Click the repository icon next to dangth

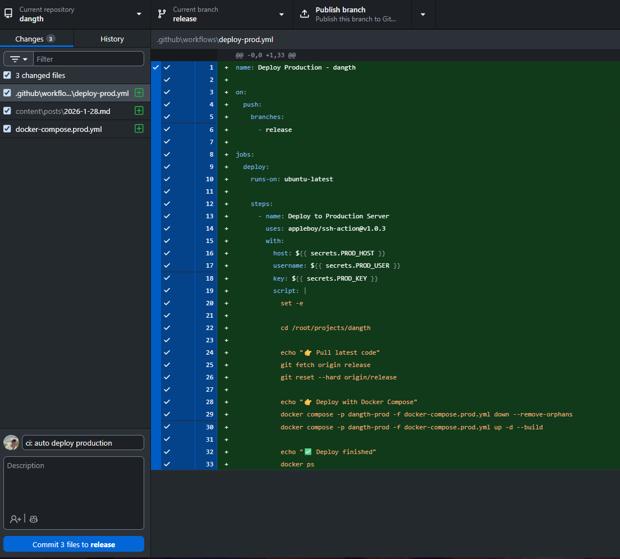coord(8,13)
